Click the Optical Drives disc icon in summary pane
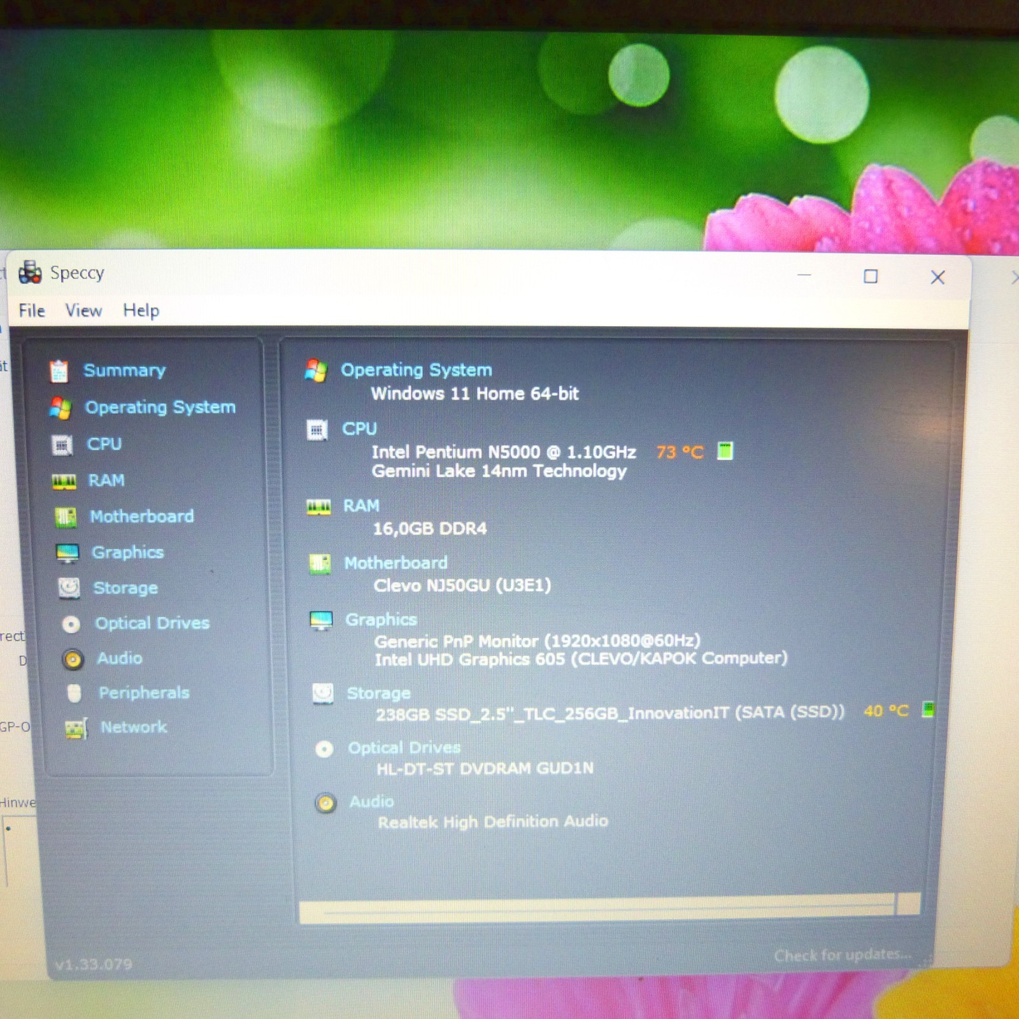 (324, 749)
